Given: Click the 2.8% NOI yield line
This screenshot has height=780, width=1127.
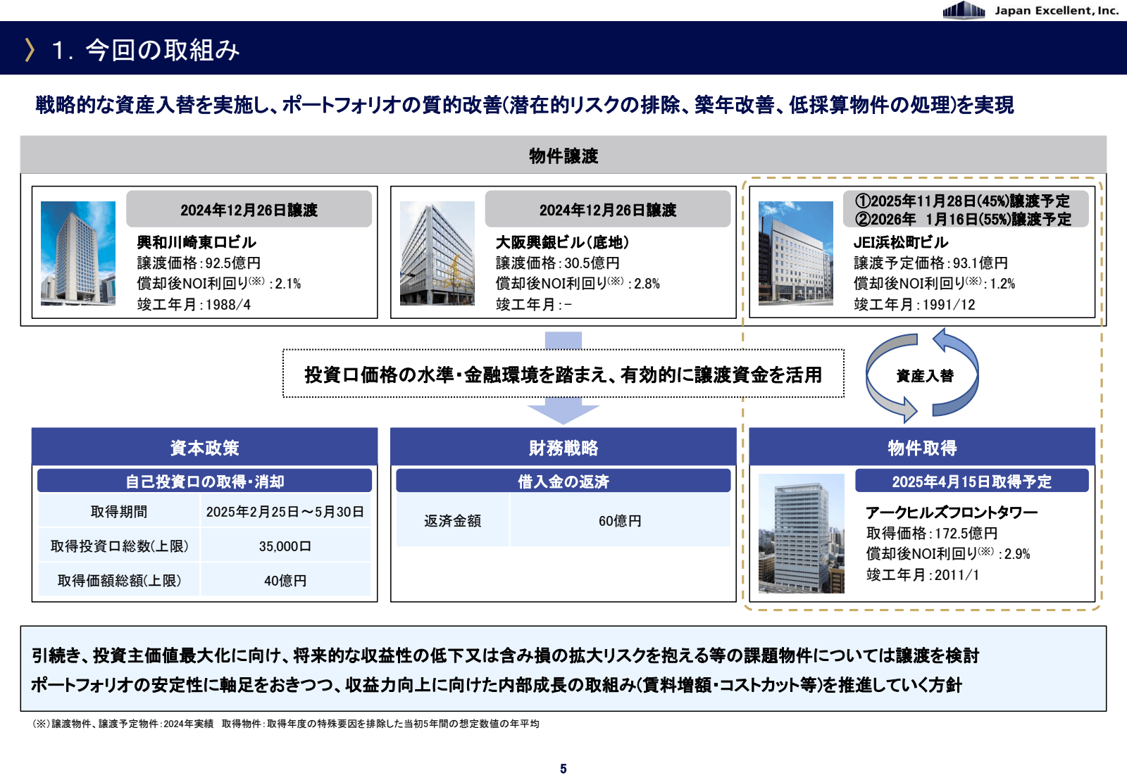Looking at the screenshot, I should pyautogui.click(x=578, y=283).
